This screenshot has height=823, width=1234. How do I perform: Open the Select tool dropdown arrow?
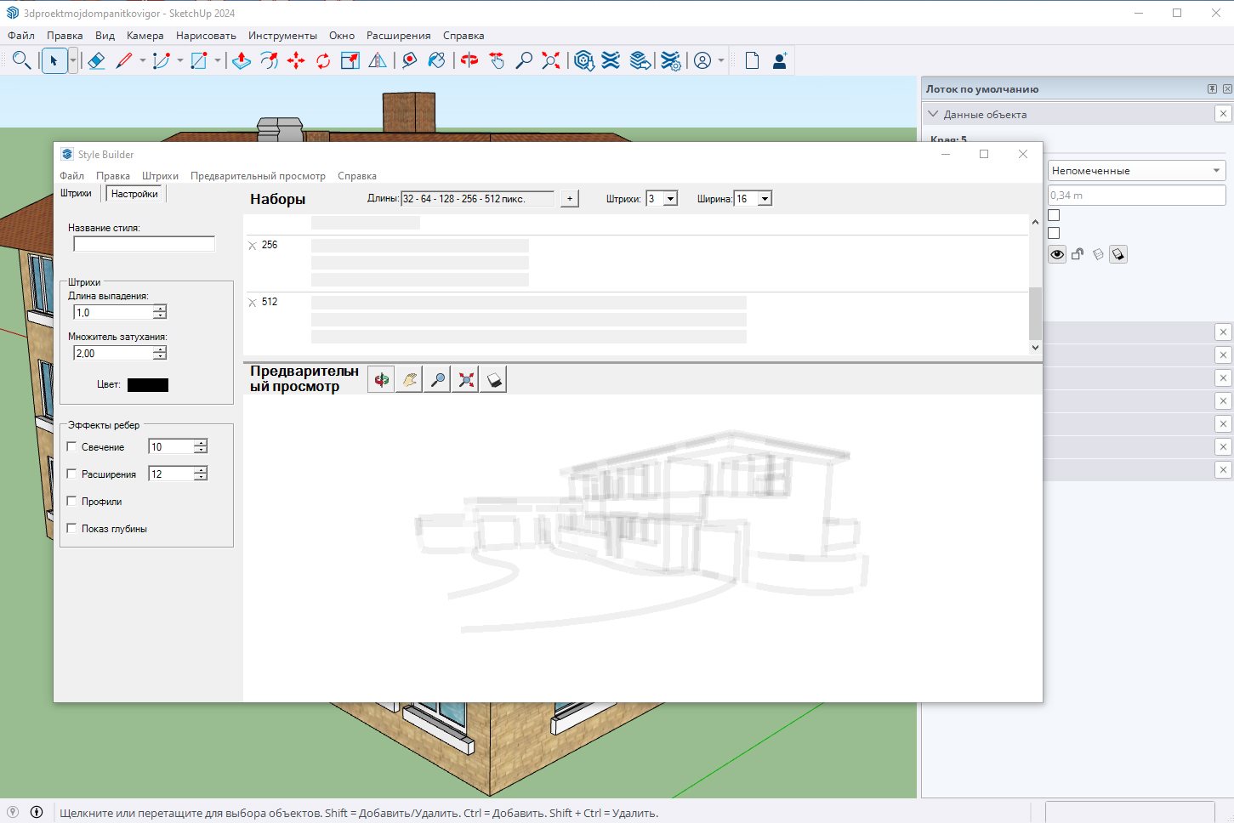(73, 60)
